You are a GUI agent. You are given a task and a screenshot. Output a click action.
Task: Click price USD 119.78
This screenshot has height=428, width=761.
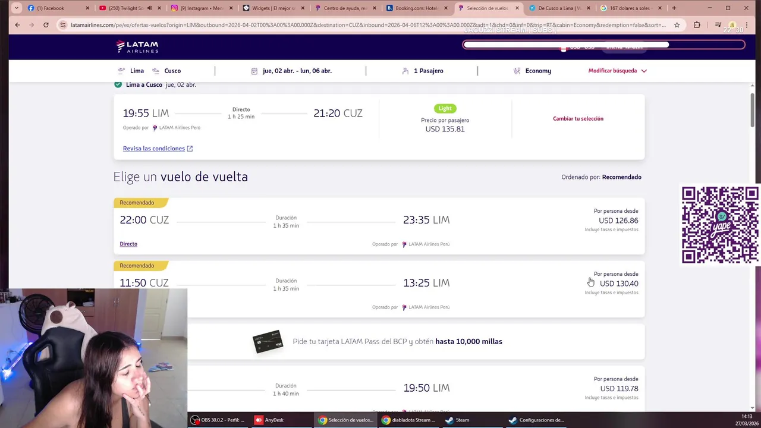pyautogui.click(x=619, y=389)
